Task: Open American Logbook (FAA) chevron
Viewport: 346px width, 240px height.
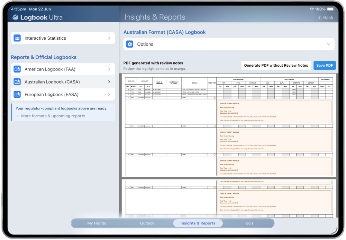Action: (x=109, y=69)
